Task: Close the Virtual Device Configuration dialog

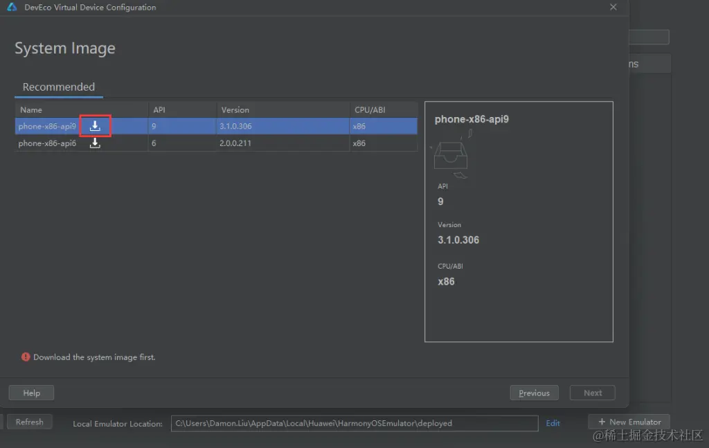Action: point(613,7)
